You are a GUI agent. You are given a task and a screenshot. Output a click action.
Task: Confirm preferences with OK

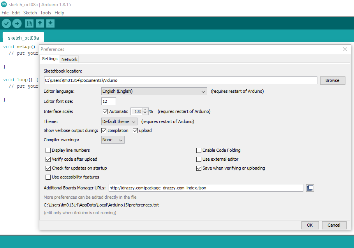(310, 225)
